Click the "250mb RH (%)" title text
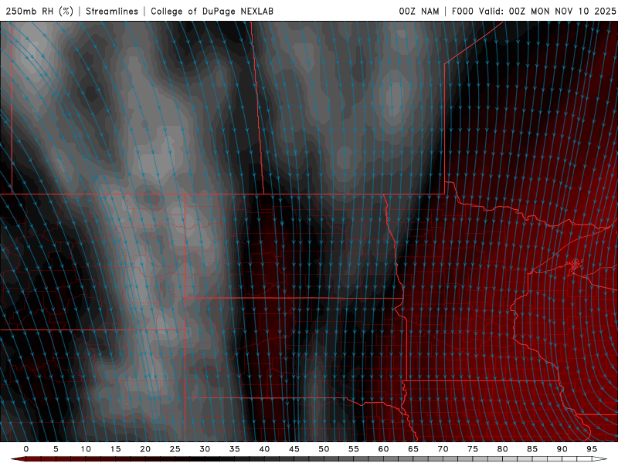The image size is (618, 463). tap(40, 11)
